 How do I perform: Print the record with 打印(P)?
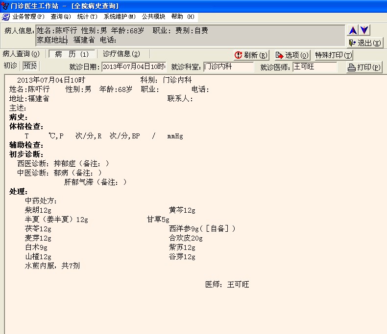tap(364, 67)
